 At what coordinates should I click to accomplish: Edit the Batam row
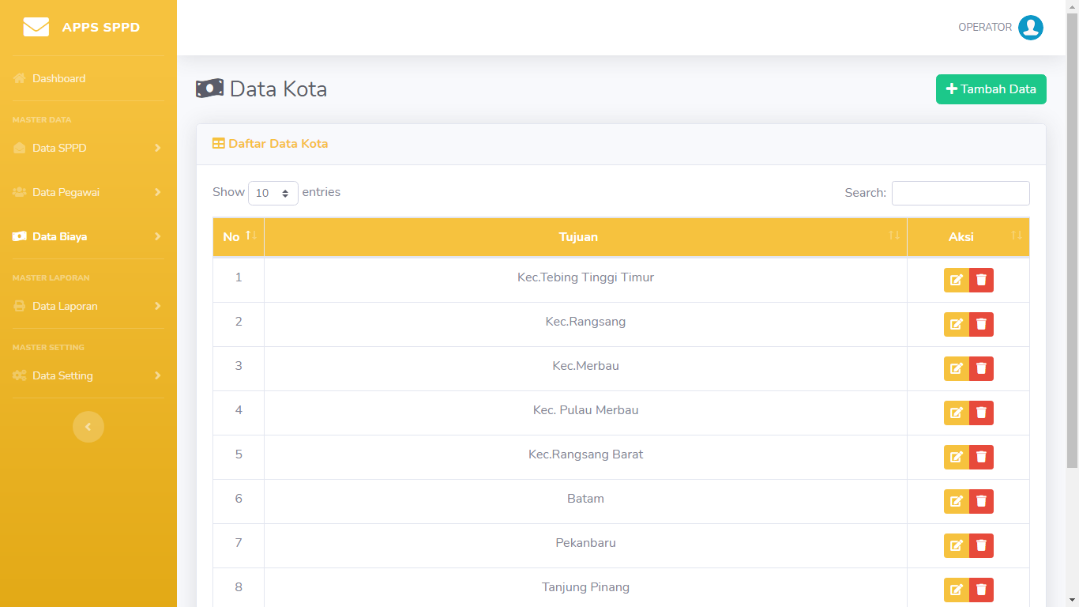point(957,501)
